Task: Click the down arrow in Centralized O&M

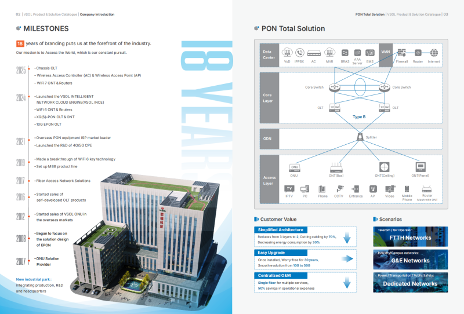Action: pos(347,282)
